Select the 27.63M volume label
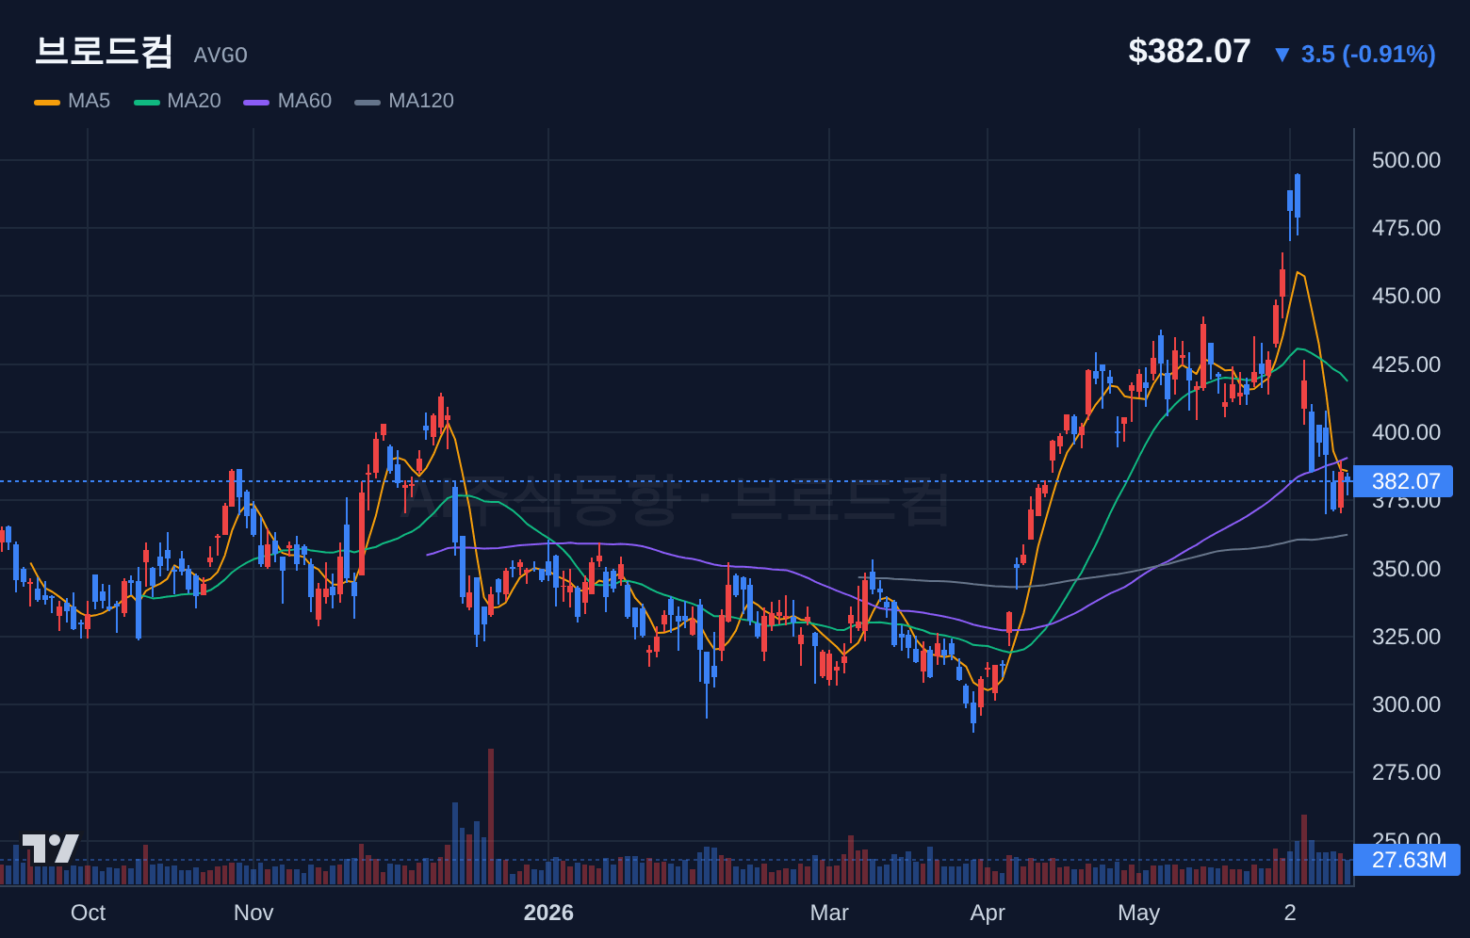The height and width of the screenshot is (938, 1470). pos(1407,860)
